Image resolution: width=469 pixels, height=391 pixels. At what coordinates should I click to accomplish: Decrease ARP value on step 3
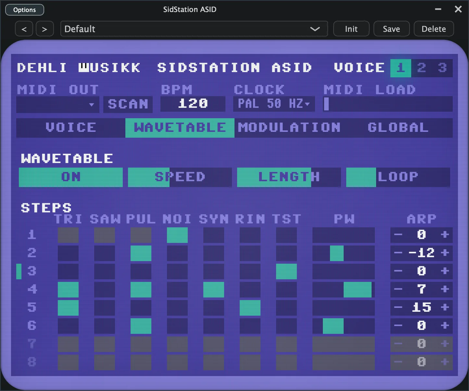pos(398,271)
